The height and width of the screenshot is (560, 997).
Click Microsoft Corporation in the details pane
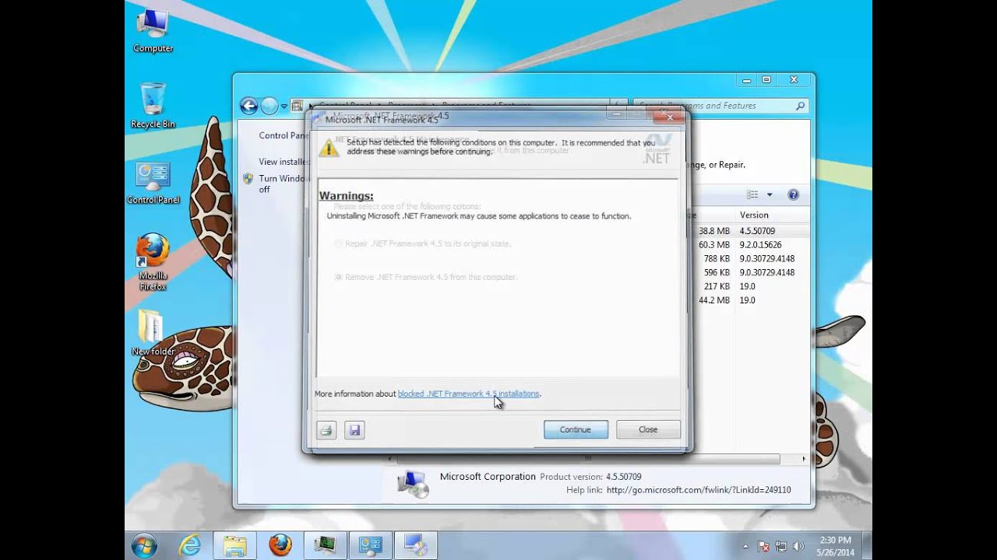[488, 477]
